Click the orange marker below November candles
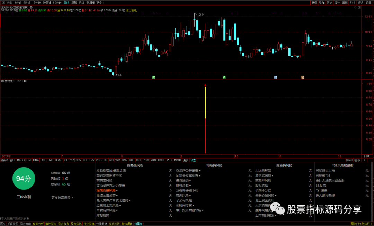This screenshot has height=226, width=374. tap(302, 77)
